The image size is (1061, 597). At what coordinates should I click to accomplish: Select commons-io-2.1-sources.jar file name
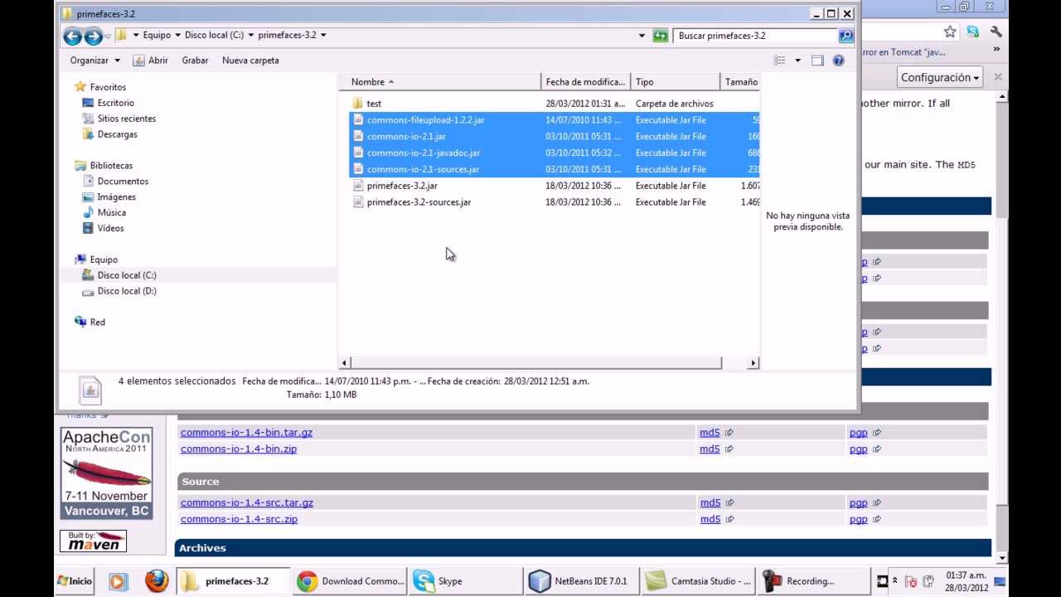click(423, 169)
